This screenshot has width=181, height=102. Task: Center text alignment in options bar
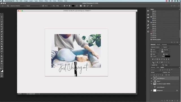tap(67, 6)
